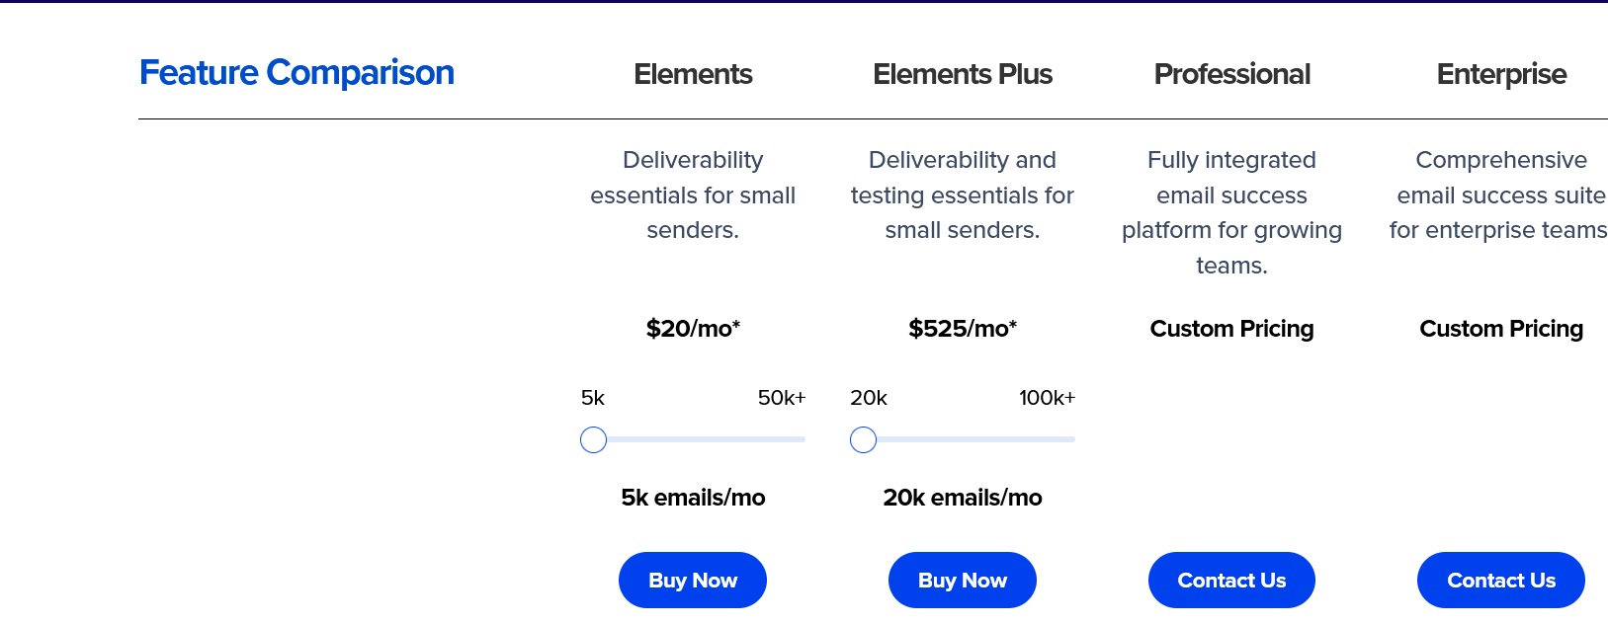Image resolution: width=1608 pixels, height=624 pixels.
Task: Select the Elements column heading
Action: (x=693, y=74)
